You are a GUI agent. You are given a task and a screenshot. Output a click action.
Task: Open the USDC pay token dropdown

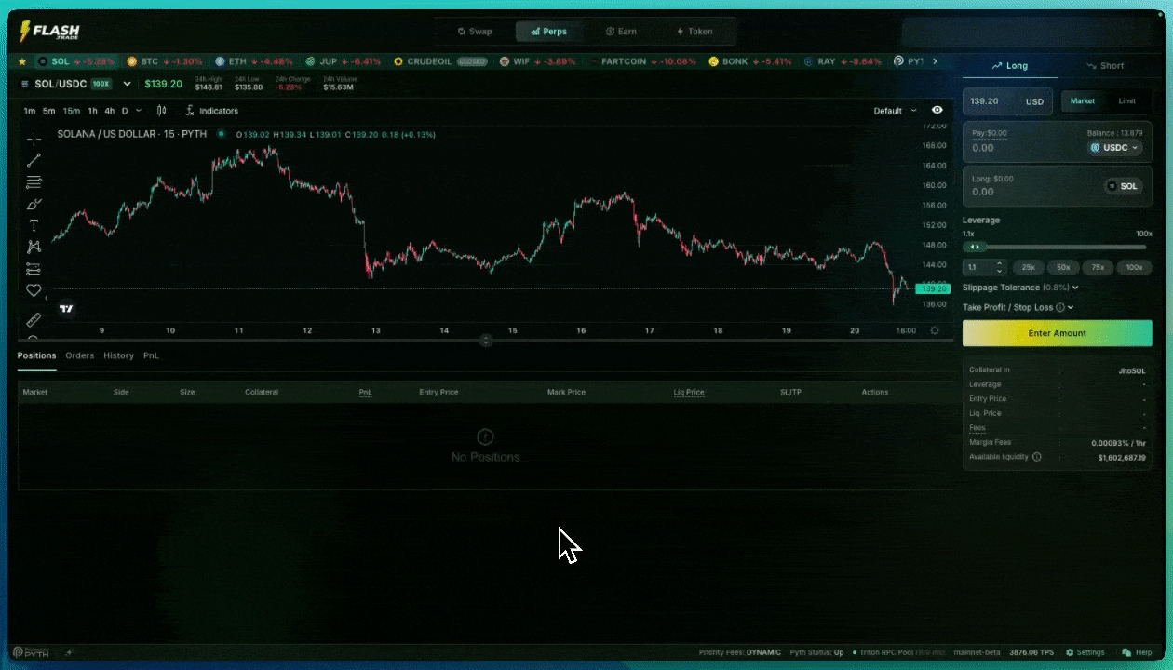1113,147
